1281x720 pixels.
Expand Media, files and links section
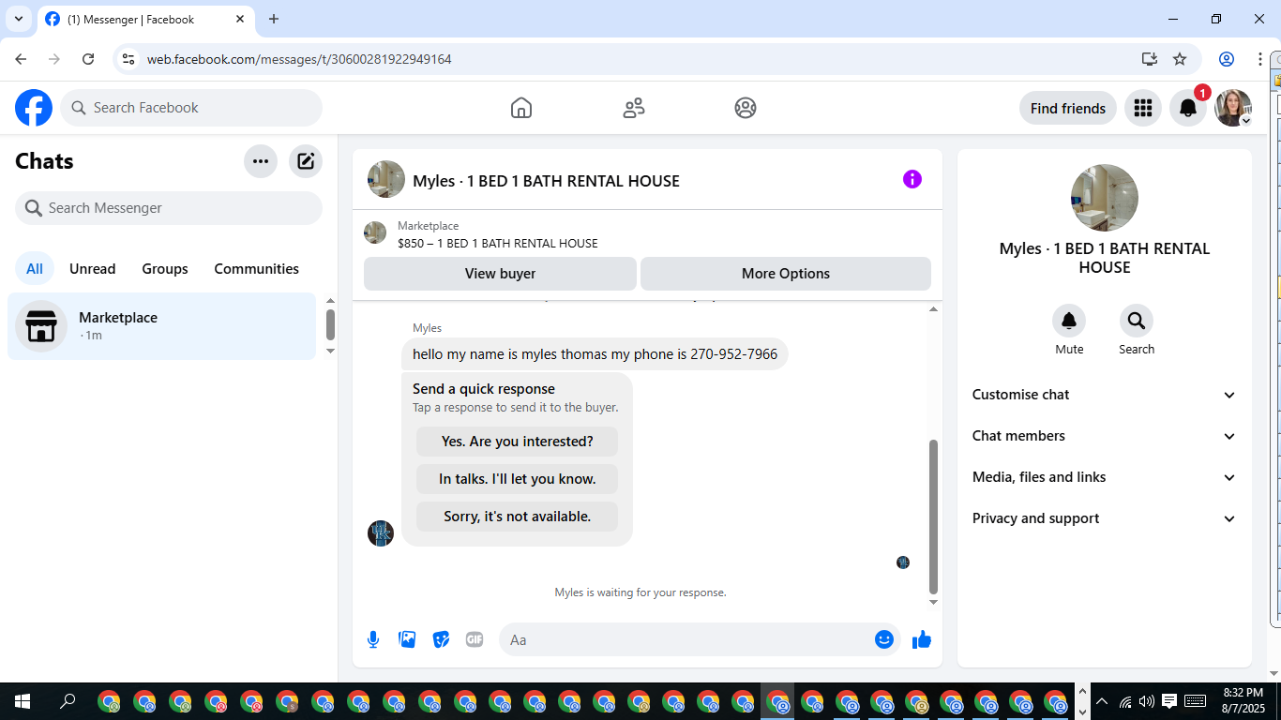(x=1105, y=477)
